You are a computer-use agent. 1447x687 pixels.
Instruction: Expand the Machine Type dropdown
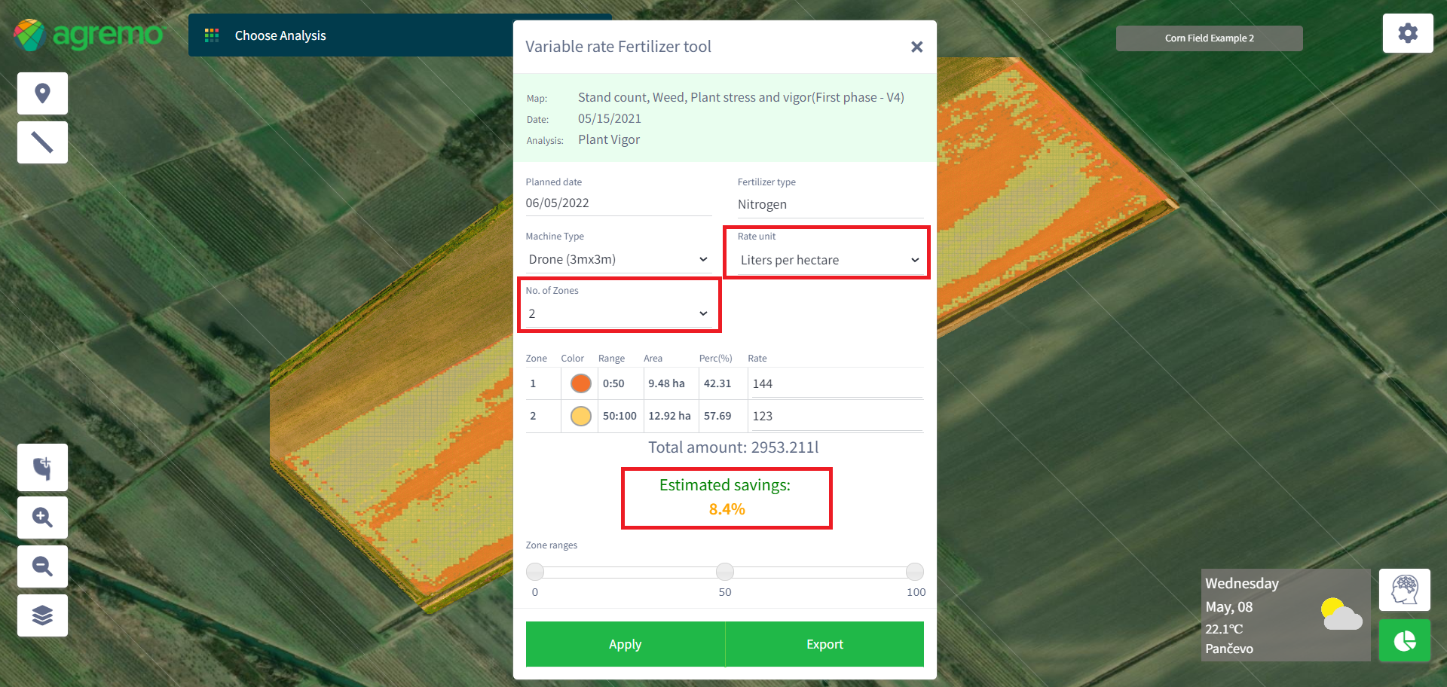point(618,259)
